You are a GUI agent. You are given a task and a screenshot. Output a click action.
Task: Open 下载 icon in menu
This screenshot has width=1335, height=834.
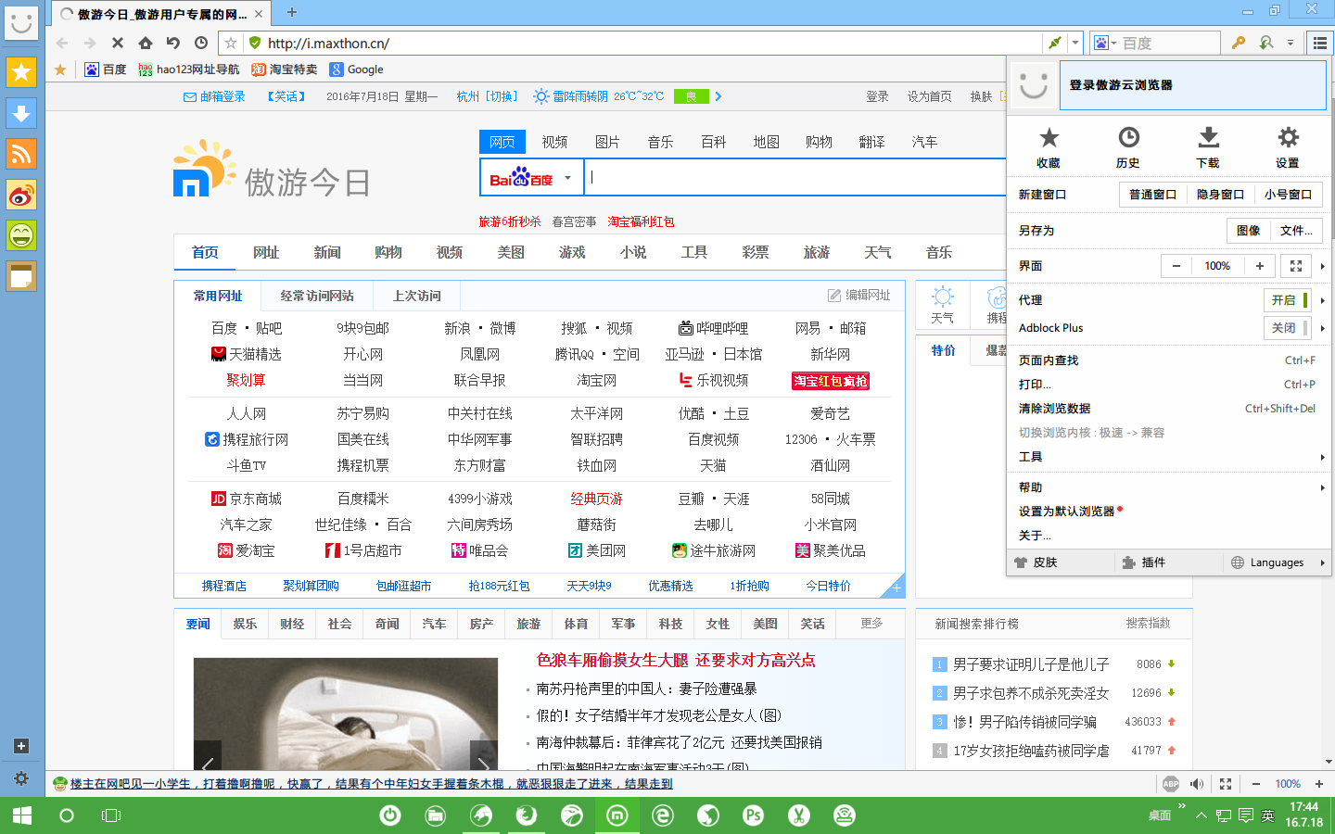pos(1208,147)
